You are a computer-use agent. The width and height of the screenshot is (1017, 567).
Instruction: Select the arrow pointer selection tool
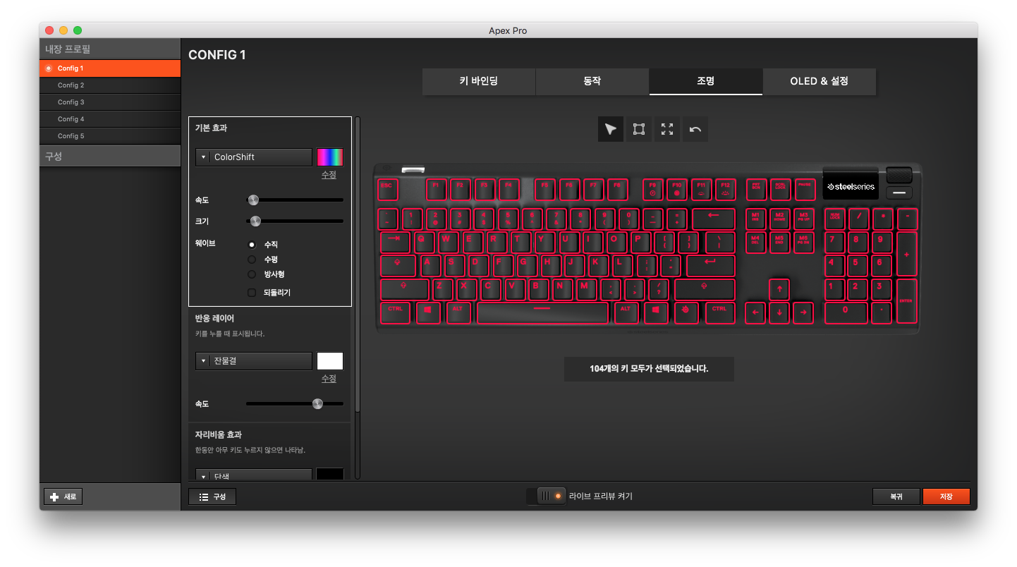click(x=610, y=129)
